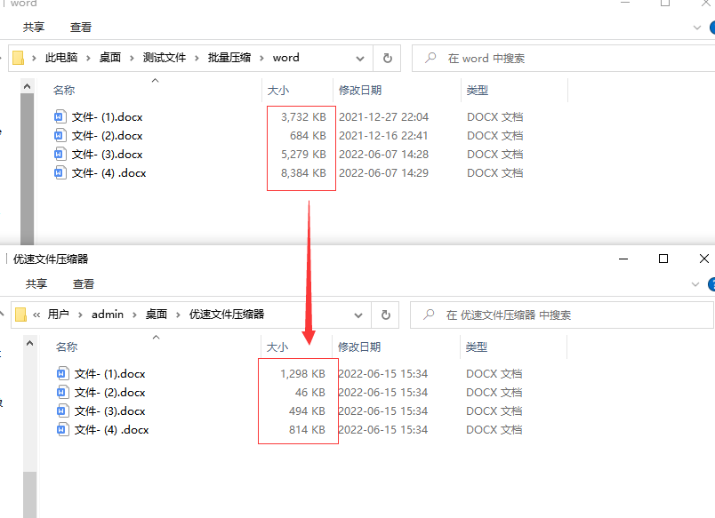
Task: Click the docx icon of 文件- (1).docx in word window
Action: pyautogui.click(x=60, y=117)
